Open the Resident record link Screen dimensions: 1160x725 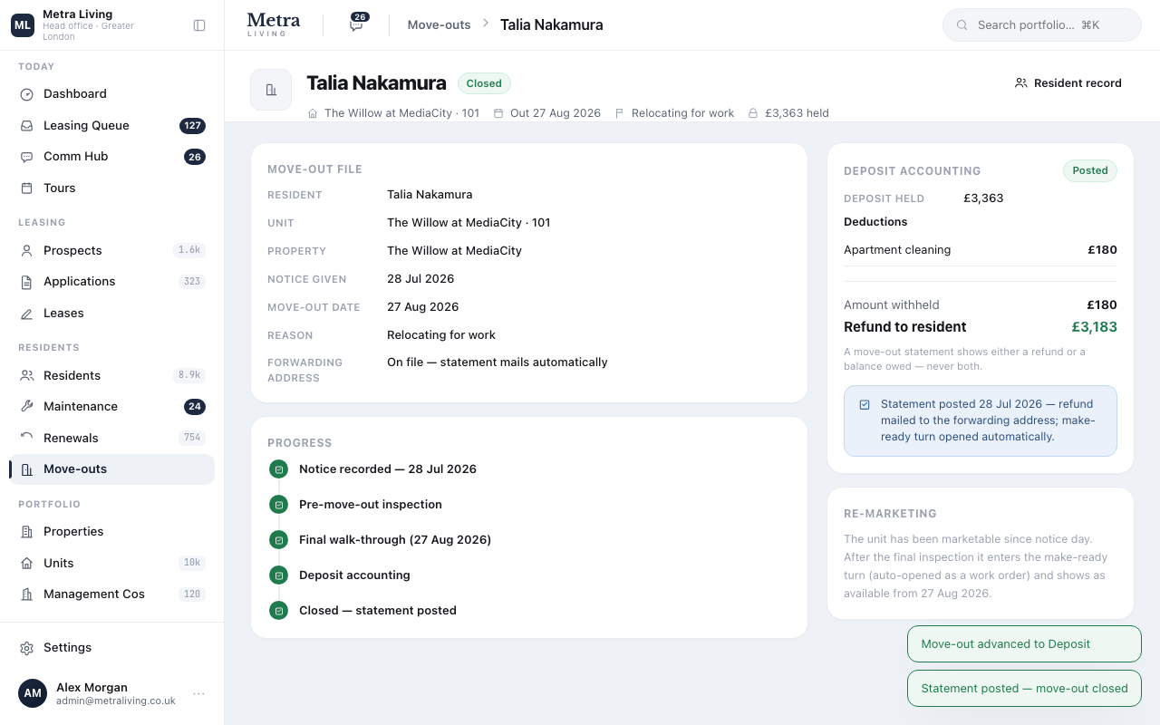point(1068,83)
